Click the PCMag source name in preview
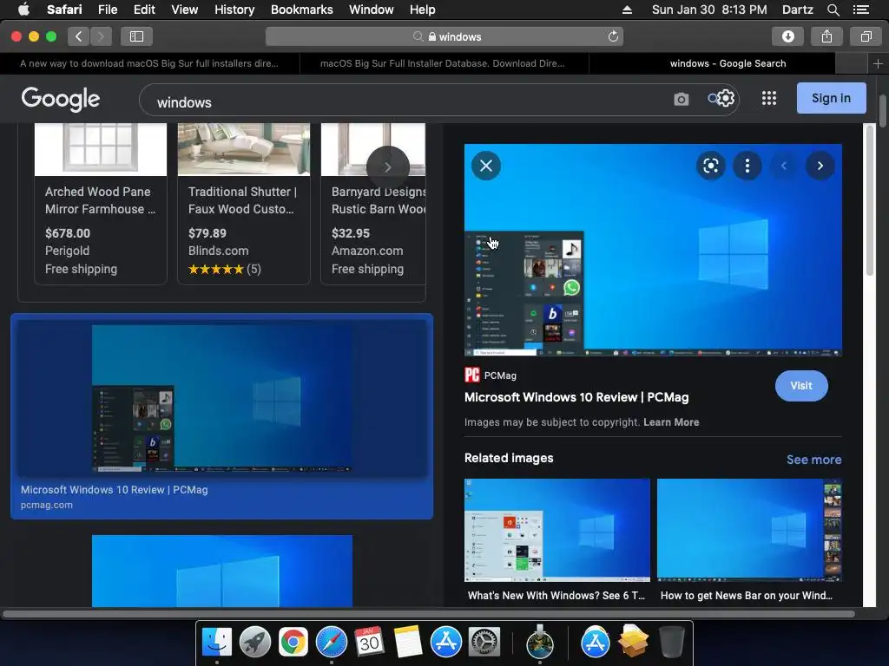 tap(500, 375)
